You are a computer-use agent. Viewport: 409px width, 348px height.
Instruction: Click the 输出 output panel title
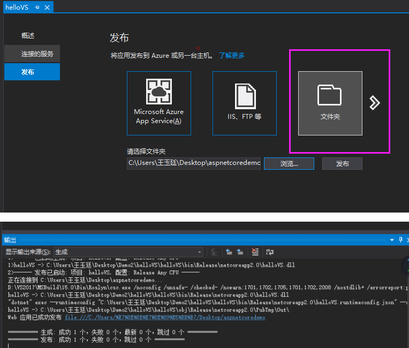coord(10,240)
